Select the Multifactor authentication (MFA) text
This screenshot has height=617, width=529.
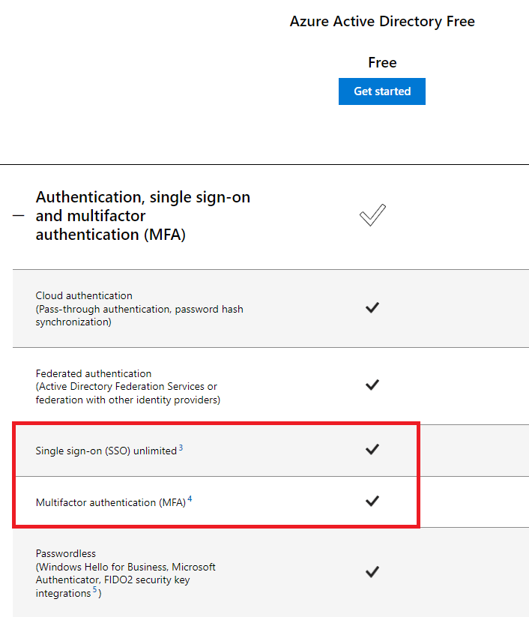(x=110, y=502)
